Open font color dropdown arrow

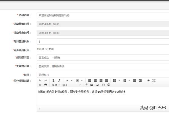coord(72,81)
